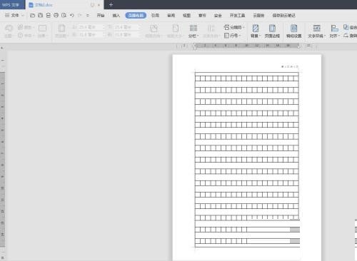Switch to the 插入 ribbon tab
This screenshot has height=261, width=357.
pos(116,16)
